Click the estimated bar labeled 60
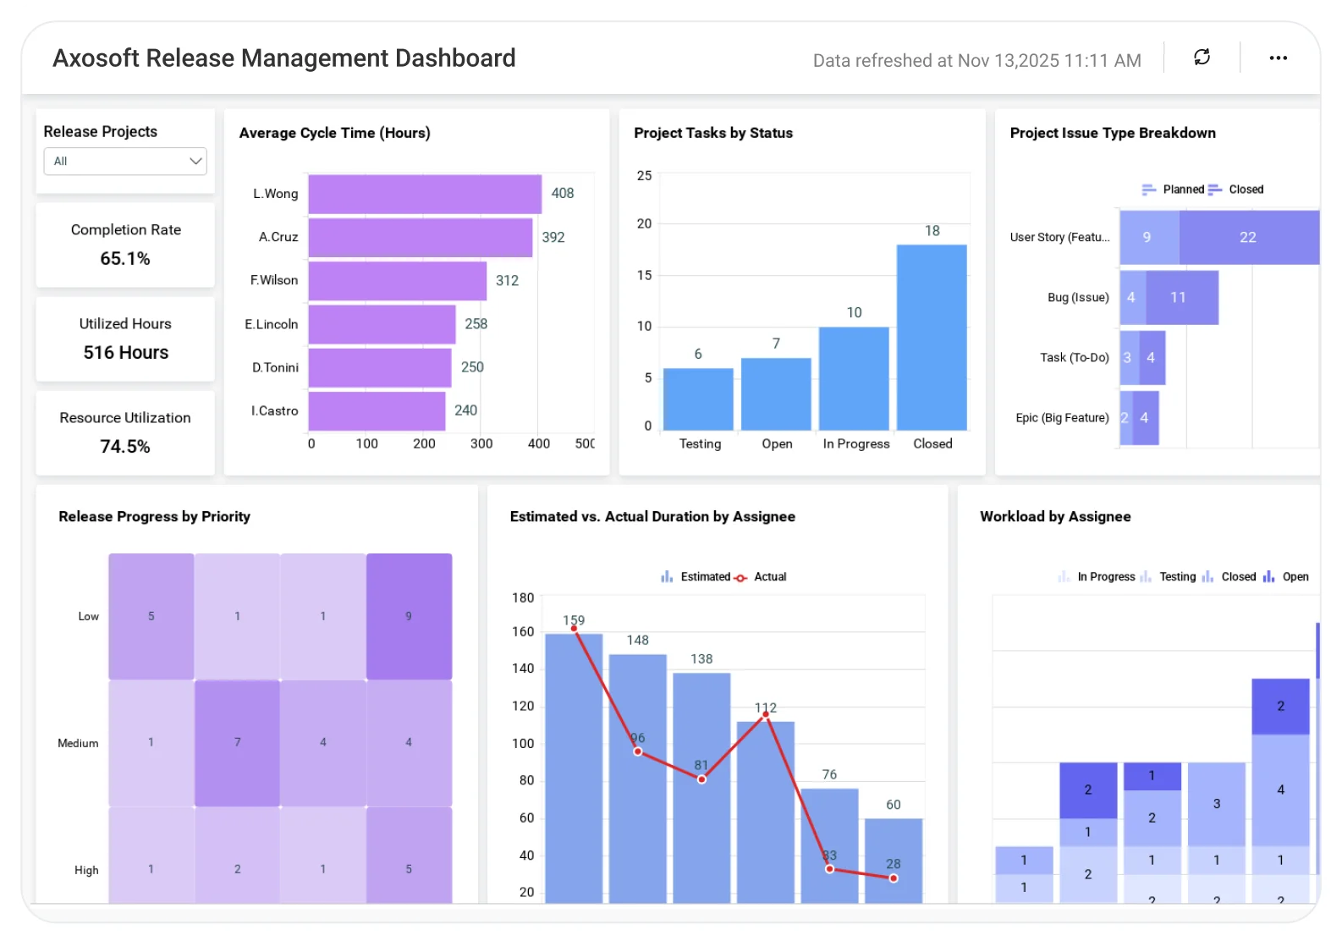1342x941 pixels. click(x=894, y=861)
